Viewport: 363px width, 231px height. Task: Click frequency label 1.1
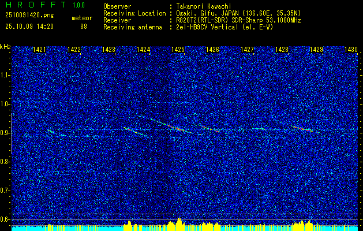click(5, 75)
